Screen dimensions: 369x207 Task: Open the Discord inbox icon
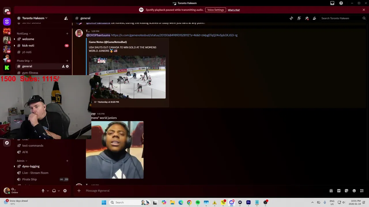[x=332, y=3]
